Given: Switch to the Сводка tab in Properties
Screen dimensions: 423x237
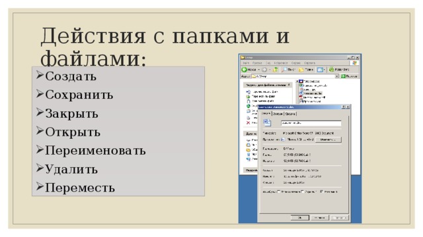Looking at the screenshot, I should click(x=290, y=114).
